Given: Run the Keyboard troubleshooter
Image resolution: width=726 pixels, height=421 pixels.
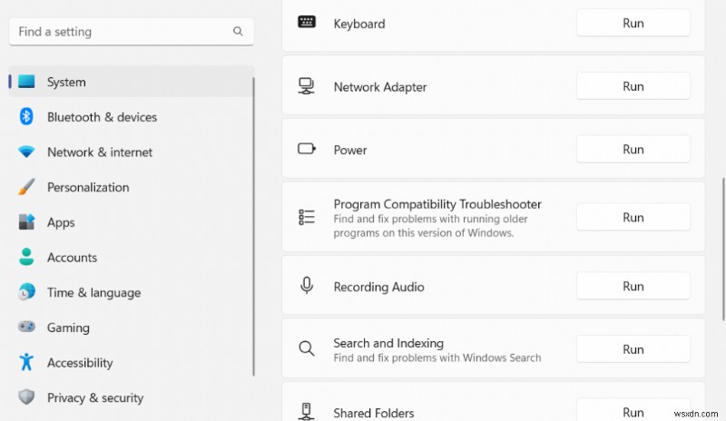Looking at the screenshot, I should coord(633,23).
